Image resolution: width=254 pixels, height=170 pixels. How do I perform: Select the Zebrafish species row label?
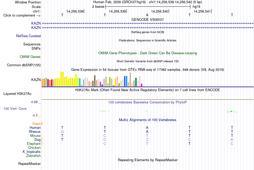point(33,156)
